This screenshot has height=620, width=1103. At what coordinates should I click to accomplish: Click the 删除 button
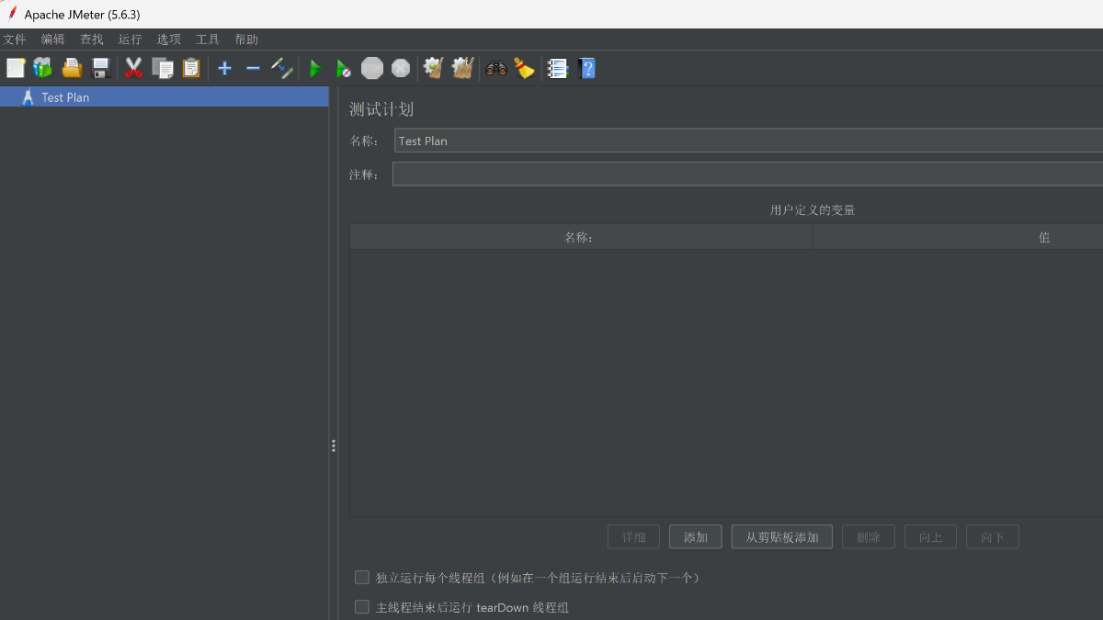pyautogui.click(x=869, y=537)
